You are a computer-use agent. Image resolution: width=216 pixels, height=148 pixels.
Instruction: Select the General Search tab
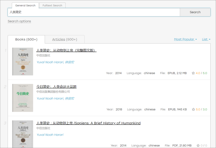[x=25, y=5]
